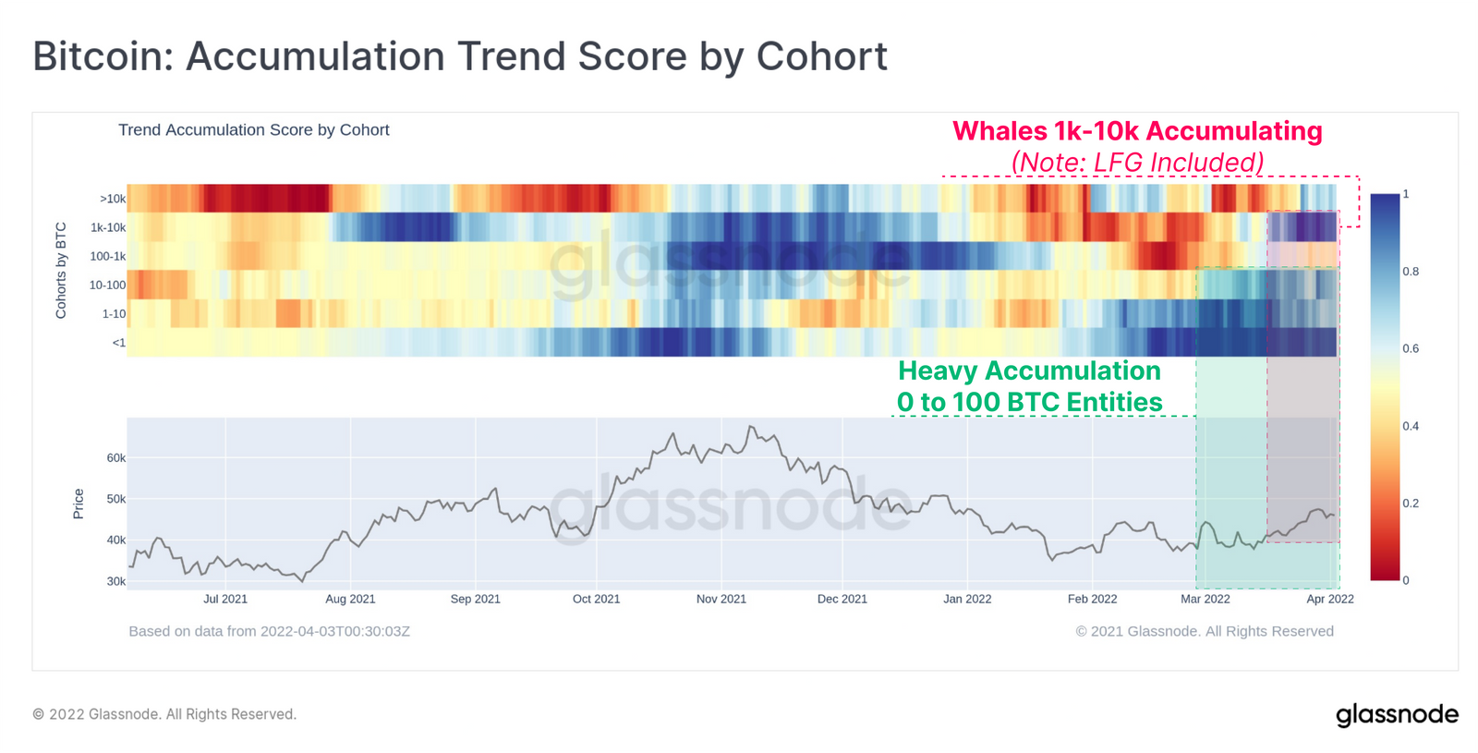Click the Note: LFG Included text
This screenshot has height=753, width=1478.
click(x=1137, y=163)
